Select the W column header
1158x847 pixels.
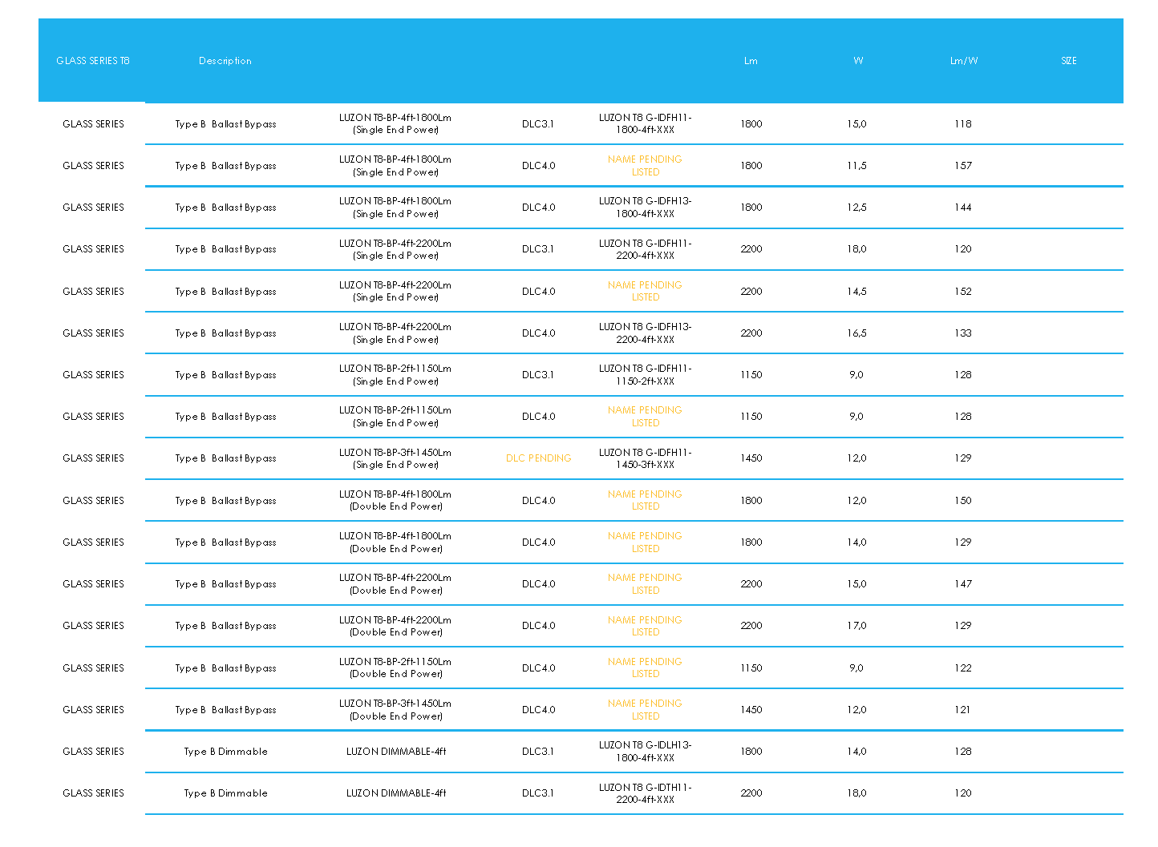pos(858,61)
